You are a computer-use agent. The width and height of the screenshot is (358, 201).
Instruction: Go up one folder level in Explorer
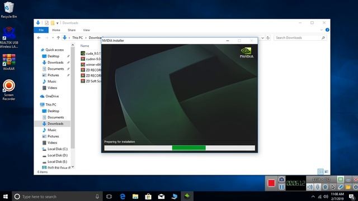58,37
